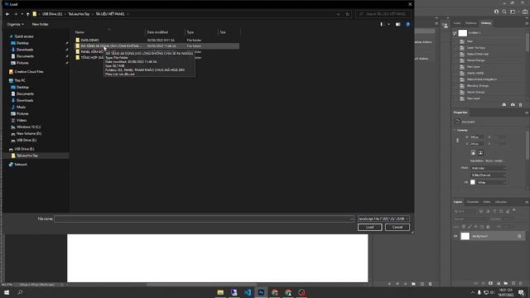Toggle history brush source for Untitled-1 snapshot

click(455, 33)
